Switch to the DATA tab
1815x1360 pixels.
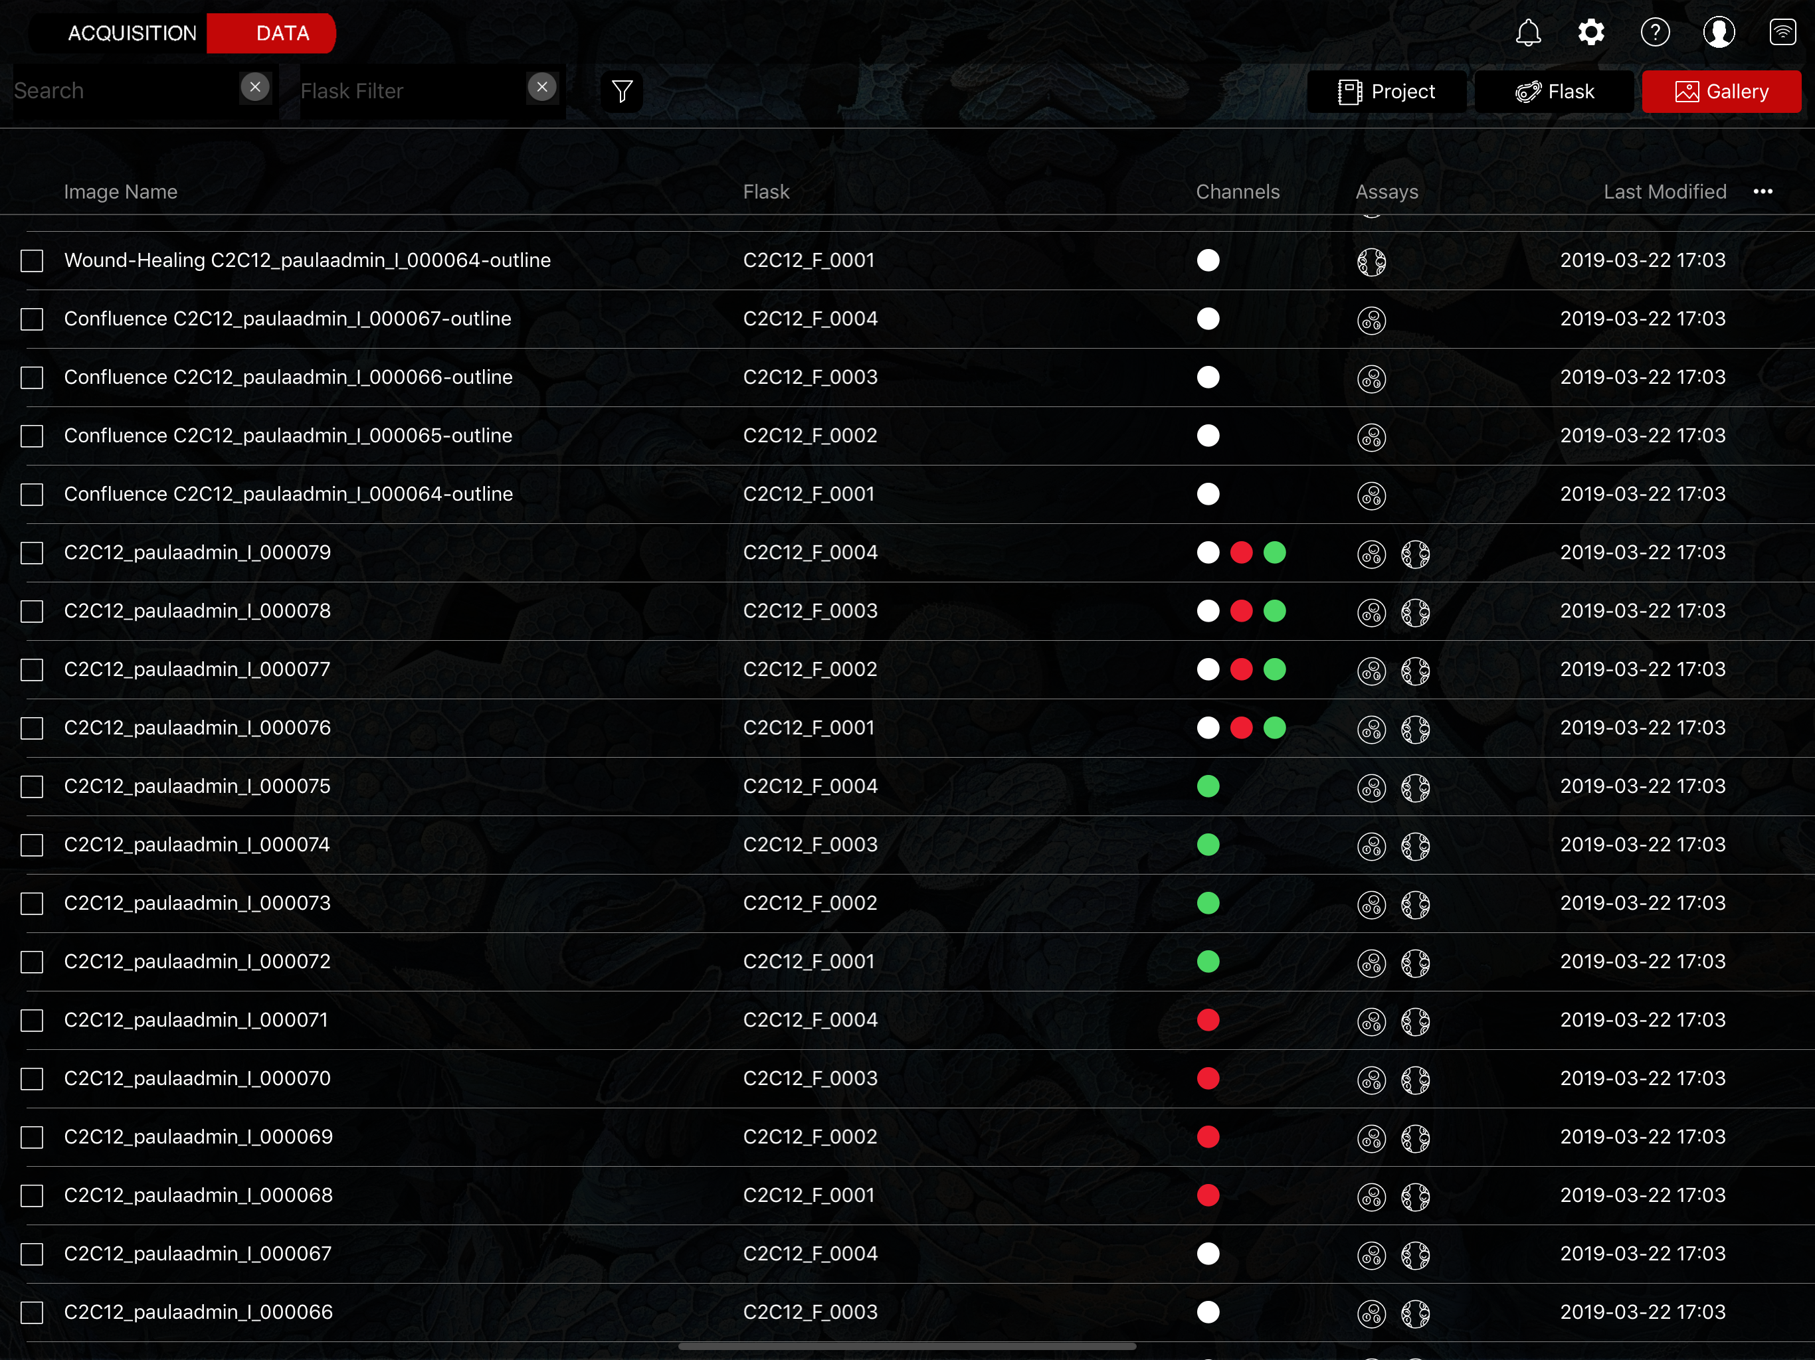[272, 34]
